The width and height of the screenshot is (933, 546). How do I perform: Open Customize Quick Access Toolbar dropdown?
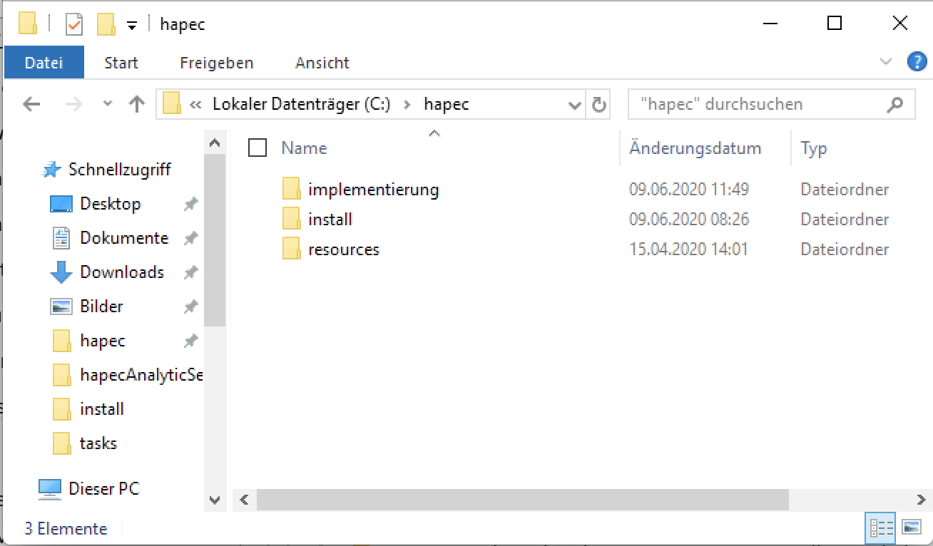coord(131,25)
